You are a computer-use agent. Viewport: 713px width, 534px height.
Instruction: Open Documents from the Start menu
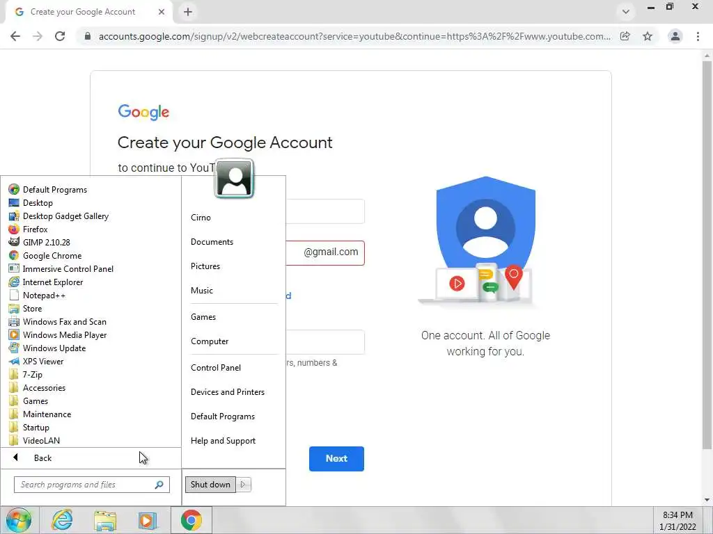click(212, 241)
